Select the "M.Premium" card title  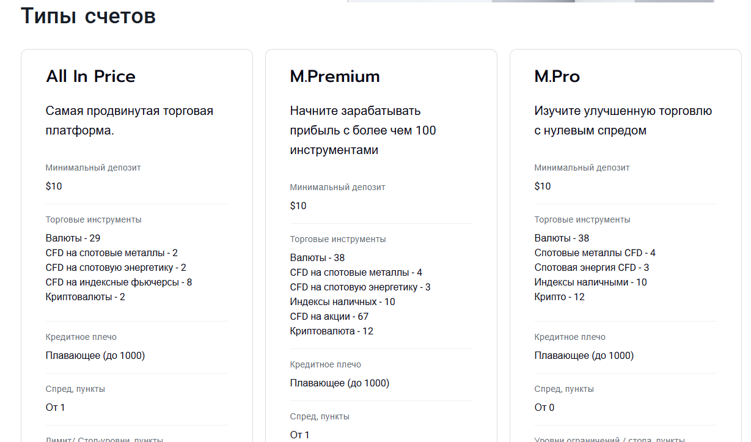point(335,76)
